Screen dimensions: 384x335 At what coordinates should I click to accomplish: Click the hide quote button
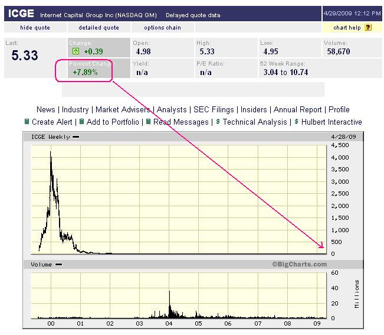point(35,27)
